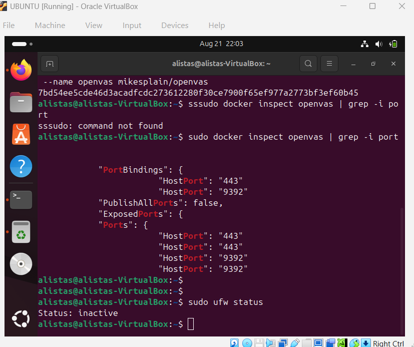The height and width of the screenshot is (347, 414).
Task: Open the VirtualBox Machine menu
Action: (50, 25)
